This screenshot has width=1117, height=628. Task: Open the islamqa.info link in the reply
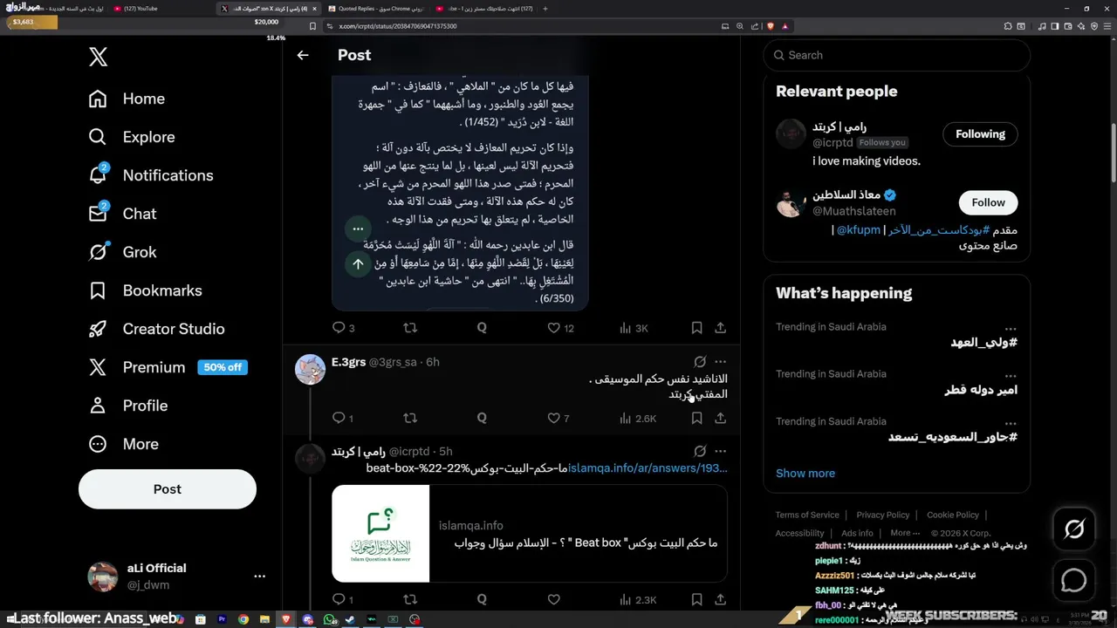coord(648,468)
